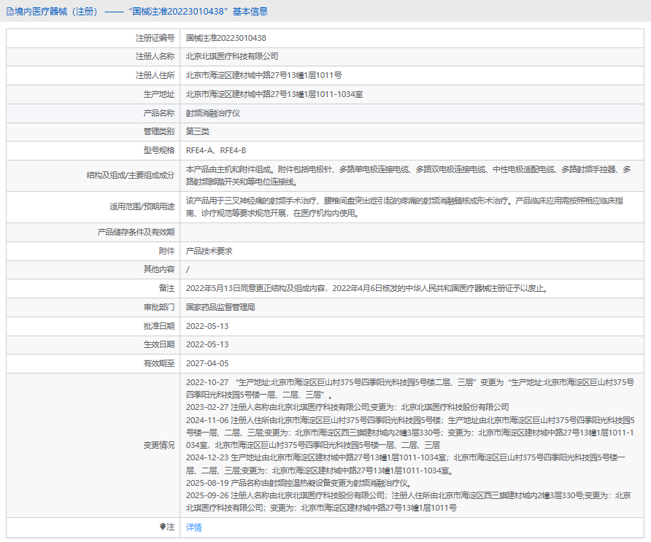Select the product name 射频消融治疗仪
Viewport: 651px width, 542px height.
click(213, 113)
